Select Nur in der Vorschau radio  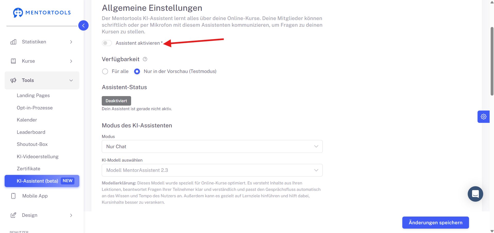(x=137, y=71)
